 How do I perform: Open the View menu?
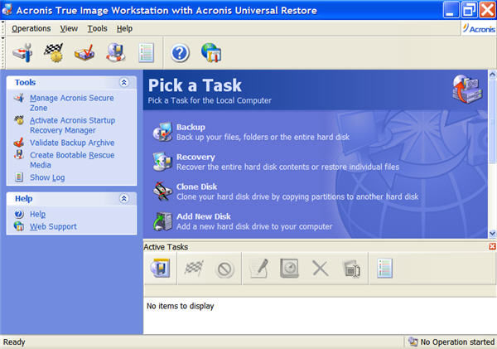[x=69, y=28]
